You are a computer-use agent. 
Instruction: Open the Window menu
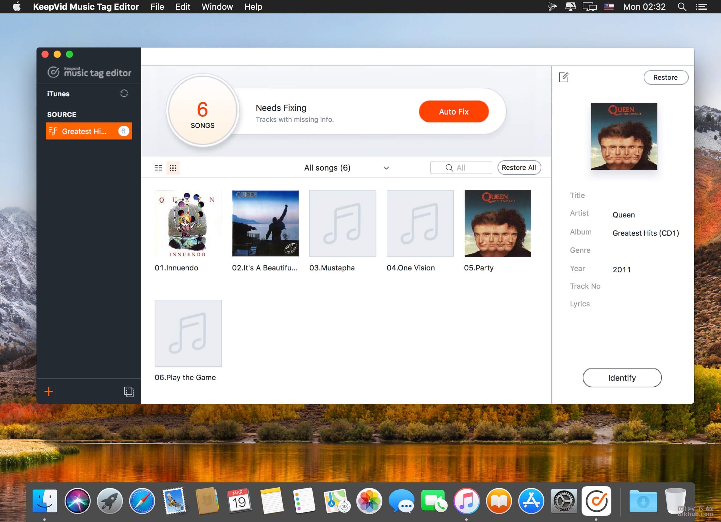(x=217, y=7)
